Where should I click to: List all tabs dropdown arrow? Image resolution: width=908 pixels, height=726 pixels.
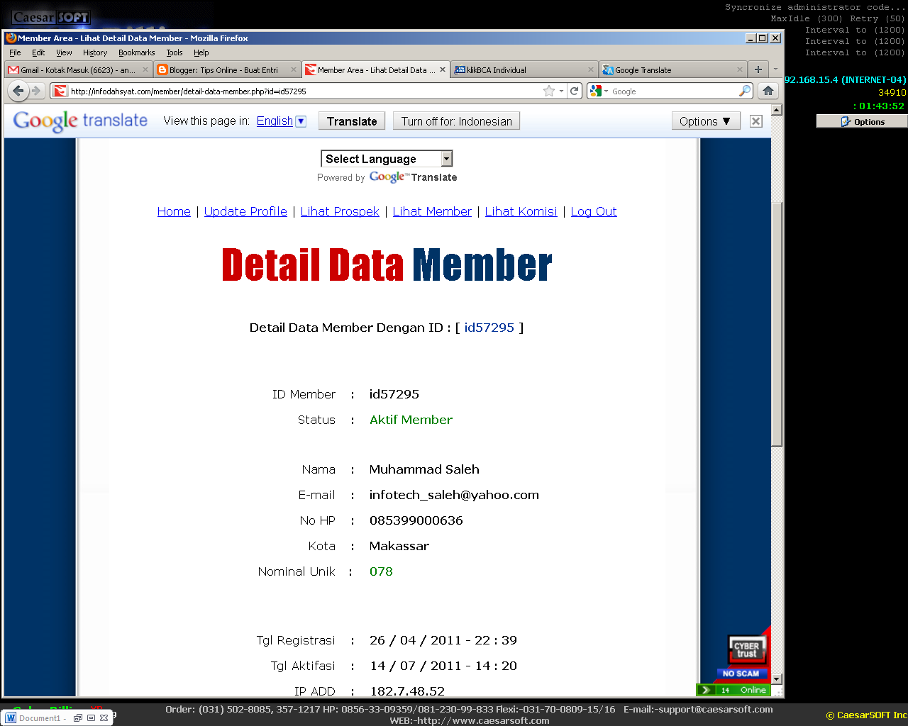click(775, 69)
